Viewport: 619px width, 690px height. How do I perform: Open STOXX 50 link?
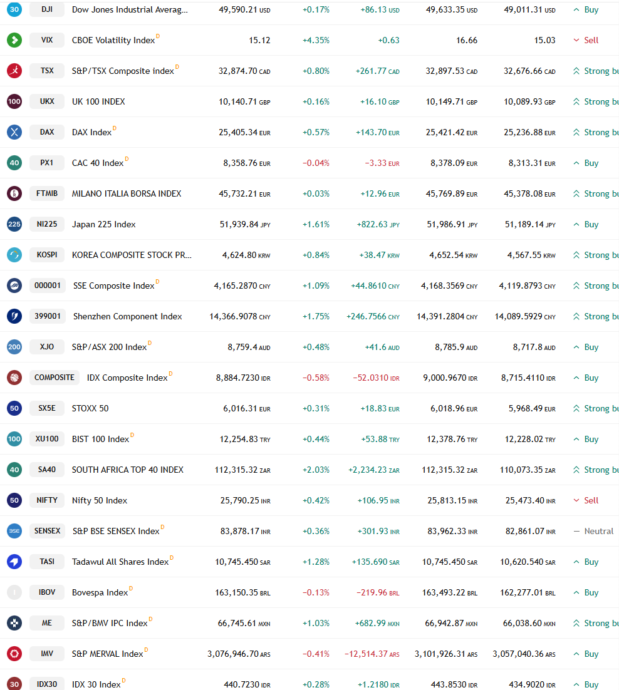90,408
